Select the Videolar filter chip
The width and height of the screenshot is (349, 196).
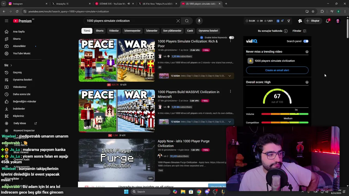[x=114, y=31]
